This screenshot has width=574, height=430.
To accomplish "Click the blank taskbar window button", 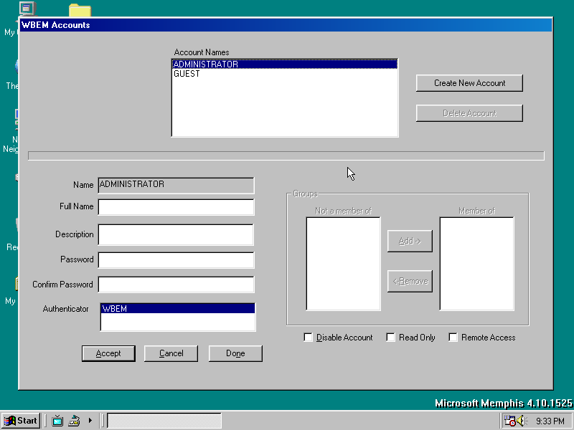I will coord(164,421).
